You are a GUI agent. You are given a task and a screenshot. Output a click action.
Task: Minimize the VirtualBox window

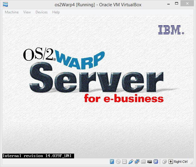(169, 4)
